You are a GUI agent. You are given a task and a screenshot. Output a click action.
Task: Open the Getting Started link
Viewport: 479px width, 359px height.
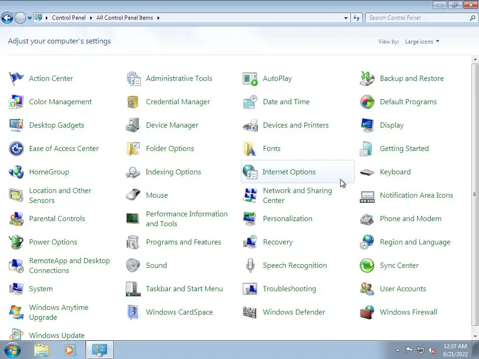click(404, 149)
